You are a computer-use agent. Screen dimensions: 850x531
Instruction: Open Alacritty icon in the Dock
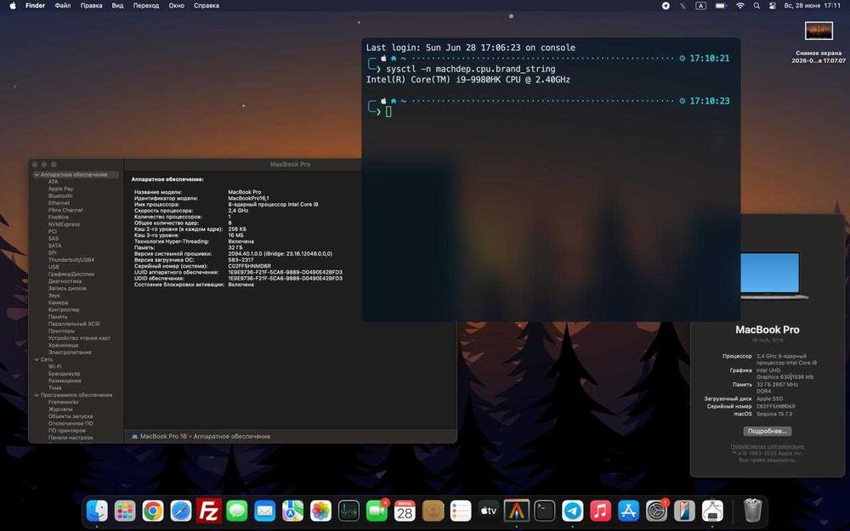point(517,511)
